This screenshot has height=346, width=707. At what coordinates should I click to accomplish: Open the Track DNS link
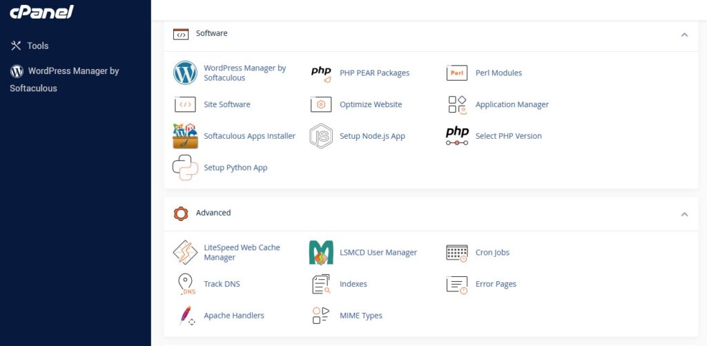[222, 284]
